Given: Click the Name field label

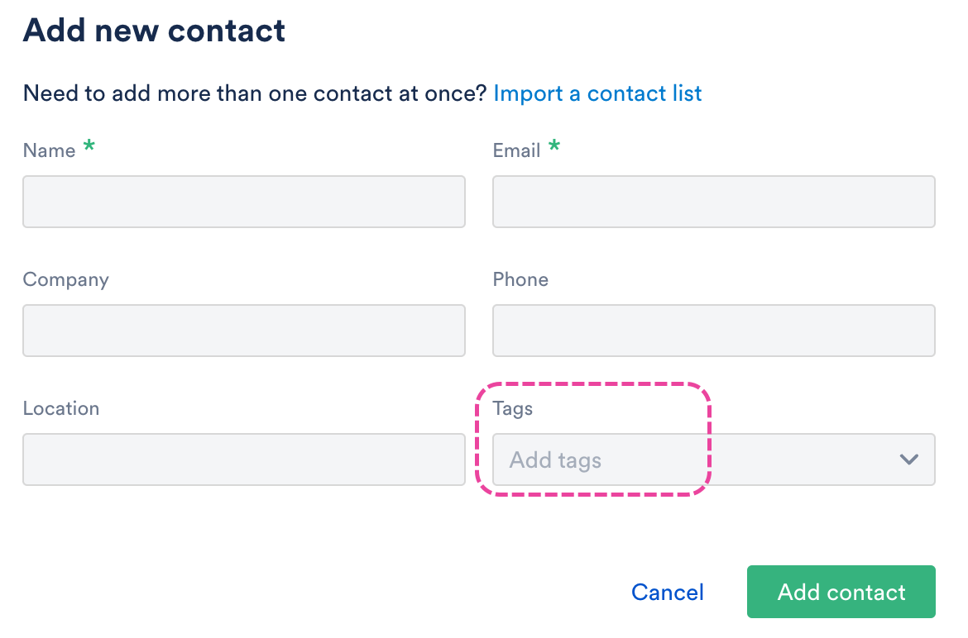Looking at the screenshot, I should (49, 150).
